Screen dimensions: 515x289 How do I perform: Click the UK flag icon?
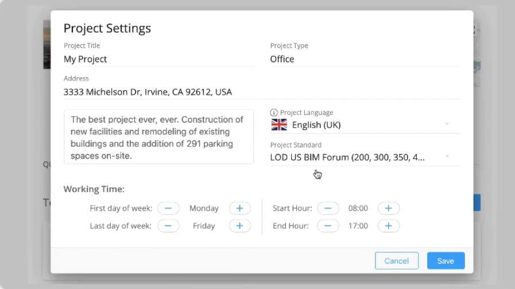pyautogui.click(x=279, y=125)
